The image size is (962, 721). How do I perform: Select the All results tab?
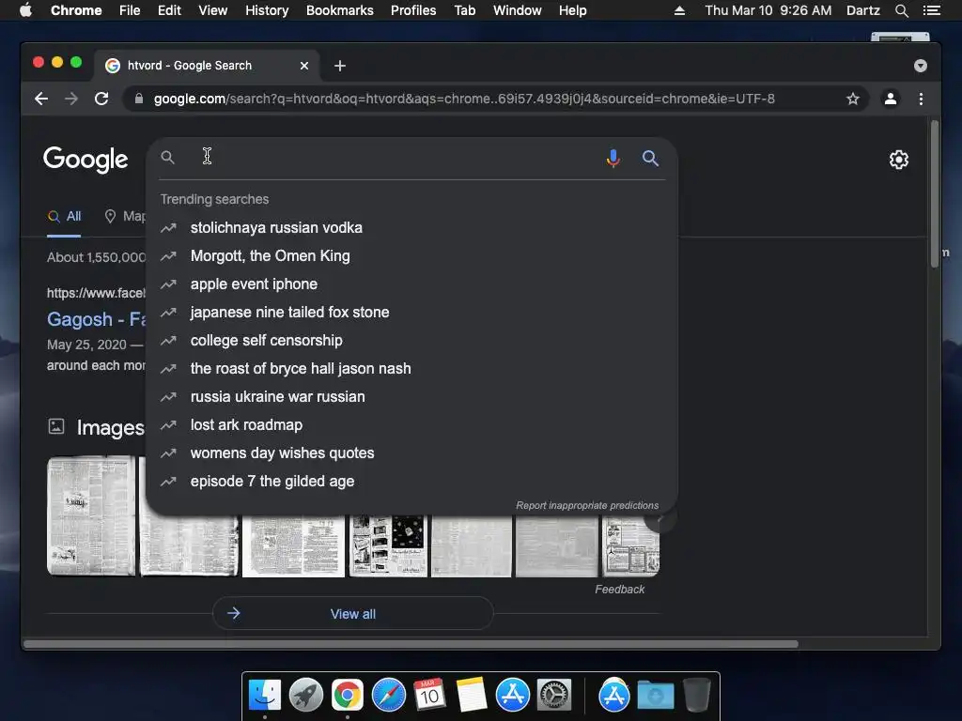65,217
